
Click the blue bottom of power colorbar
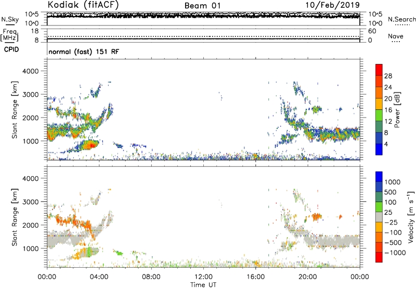pyautogui.click(x=379, y=150)
